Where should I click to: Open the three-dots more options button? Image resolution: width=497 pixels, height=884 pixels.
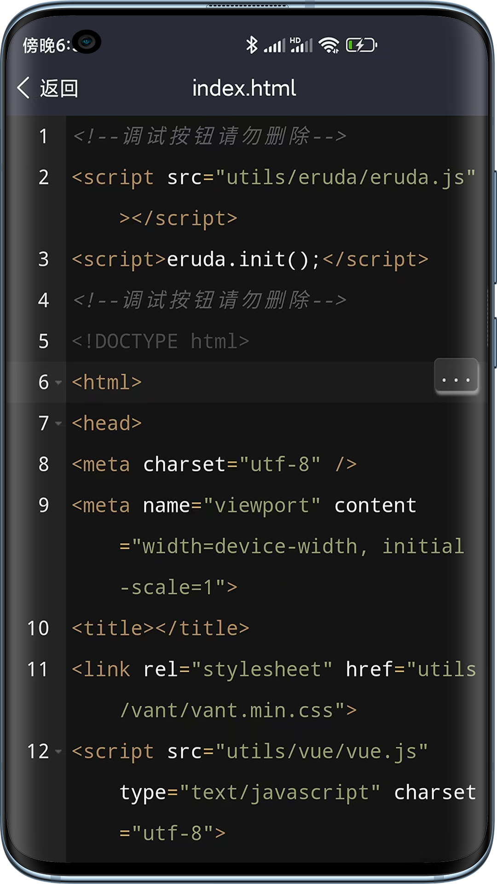pyautogui.click(x=456, y=376)
